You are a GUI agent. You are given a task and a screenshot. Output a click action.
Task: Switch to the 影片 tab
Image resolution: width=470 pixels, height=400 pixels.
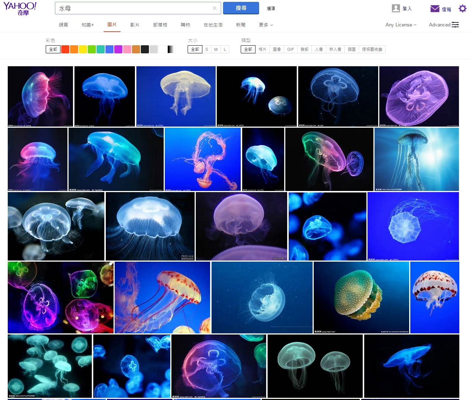pos(135,25)
